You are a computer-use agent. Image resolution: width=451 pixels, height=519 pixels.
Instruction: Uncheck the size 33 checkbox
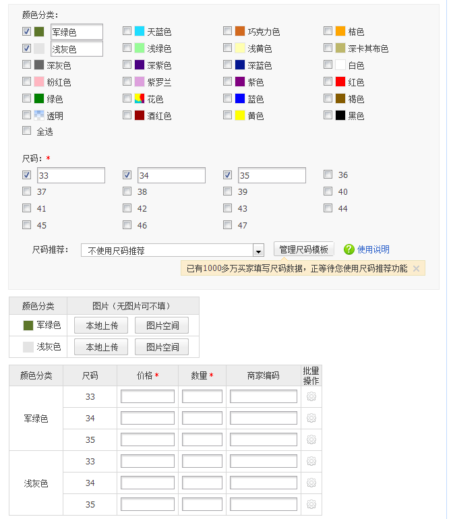(x=26, y=175)
